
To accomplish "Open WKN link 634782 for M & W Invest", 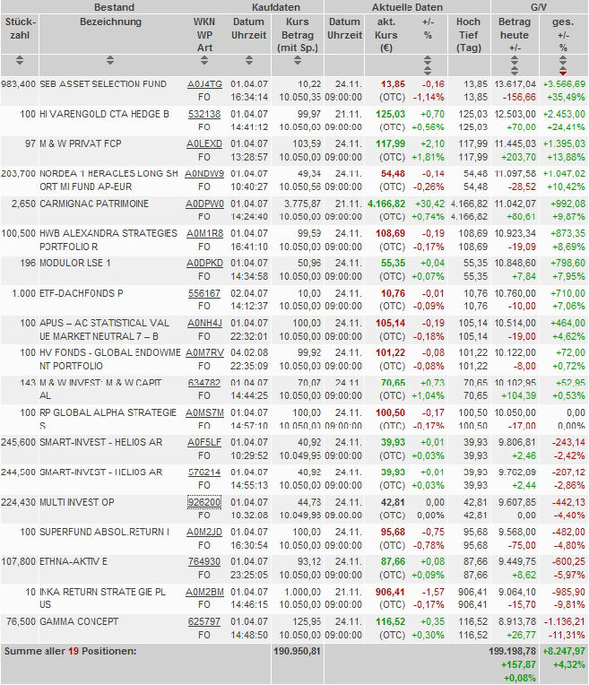I will tap(204, 383).
